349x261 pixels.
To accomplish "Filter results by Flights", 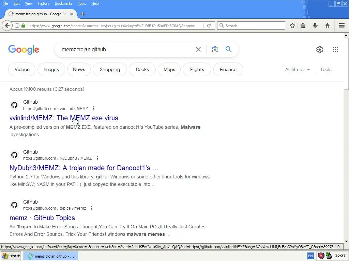I will (x=197, y=69).
